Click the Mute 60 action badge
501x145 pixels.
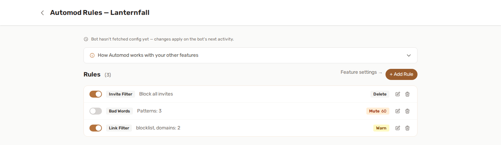point(378,111)
